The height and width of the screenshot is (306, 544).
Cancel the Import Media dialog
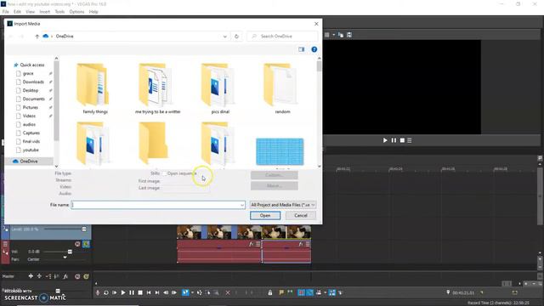pyautogui.click(x=301, y=215)
